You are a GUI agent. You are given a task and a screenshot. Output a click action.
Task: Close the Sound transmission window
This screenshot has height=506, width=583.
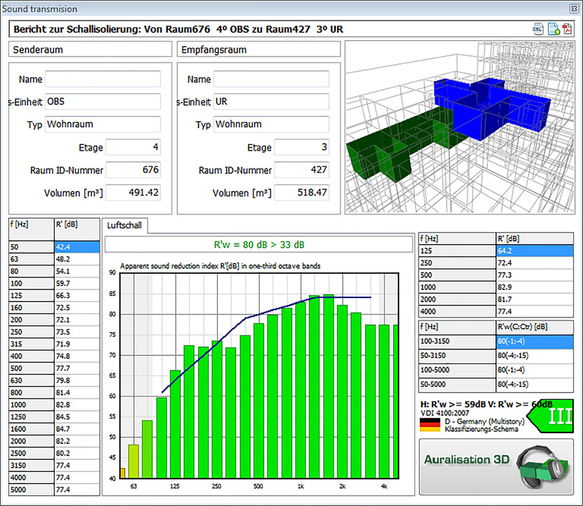[574, 9]
